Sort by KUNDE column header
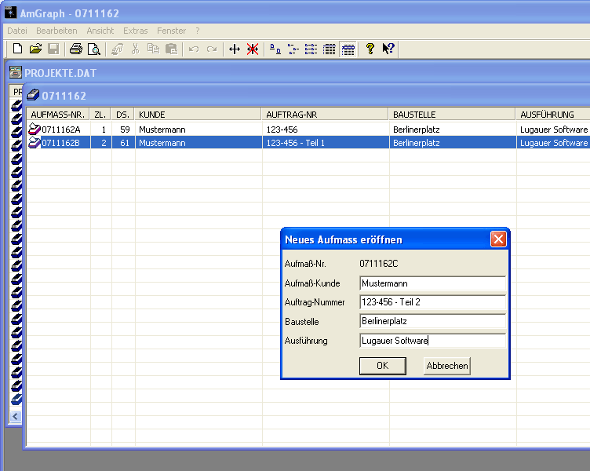The image size is (590, 471). pos(198,114)
